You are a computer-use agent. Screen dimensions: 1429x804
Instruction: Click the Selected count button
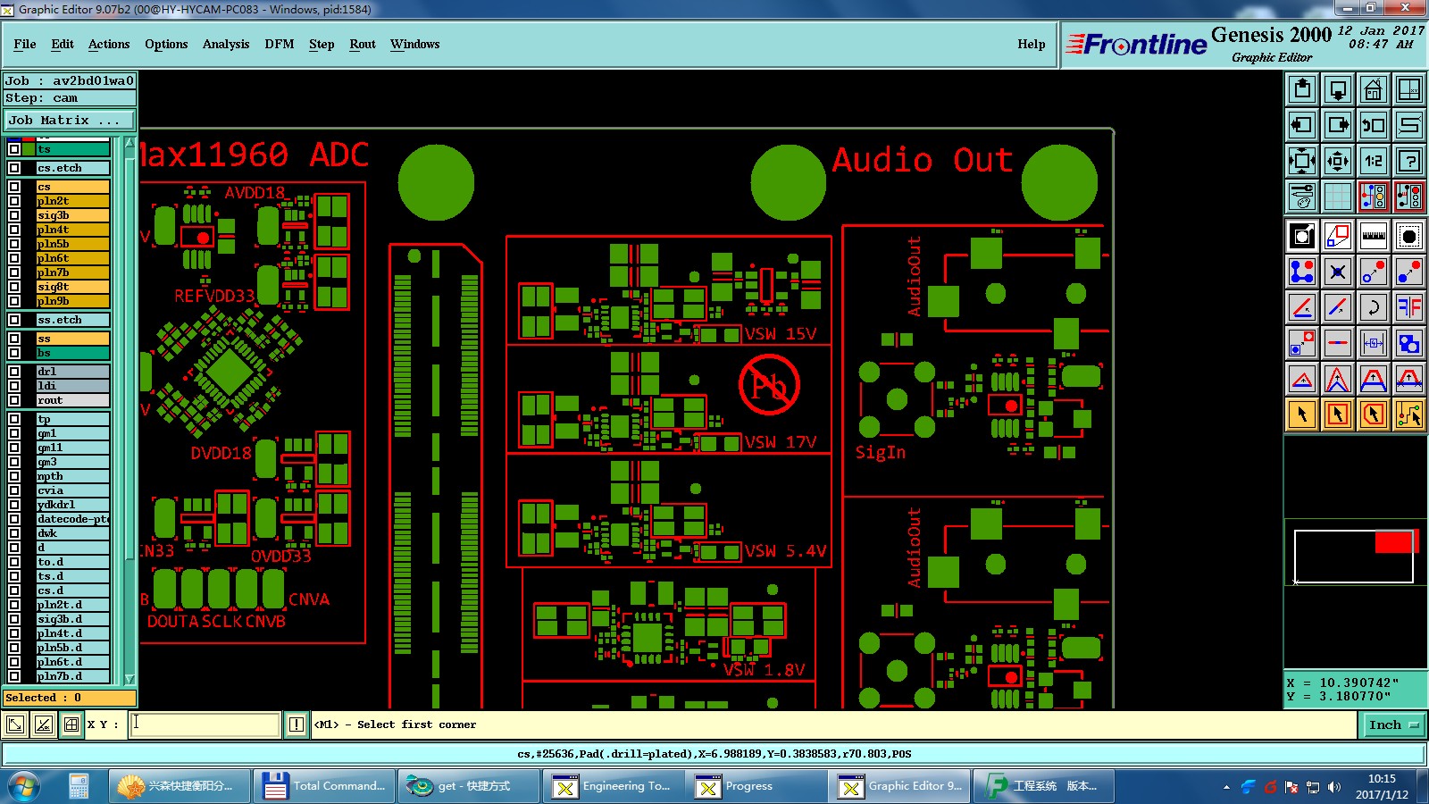pyautogui.click(x=70, y=698)
